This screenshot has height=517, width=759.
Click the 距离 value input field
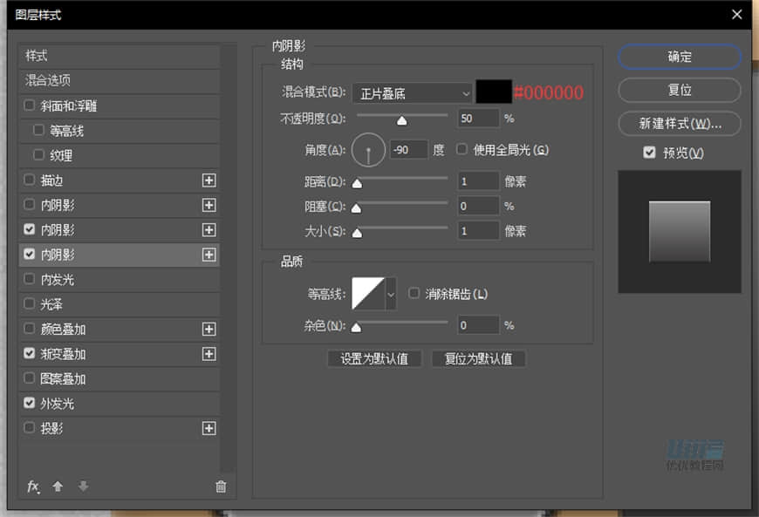click(477, 180)
